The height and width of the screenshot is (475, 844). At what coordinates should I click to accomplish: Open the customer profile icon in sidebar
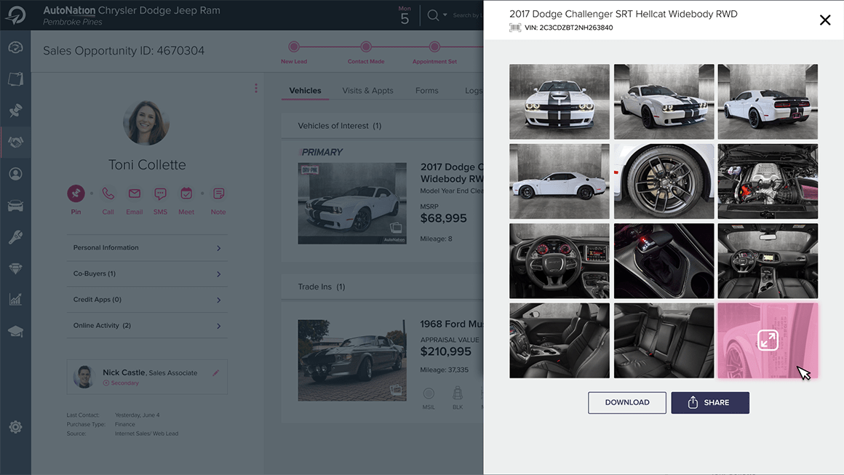pos(15,174)
